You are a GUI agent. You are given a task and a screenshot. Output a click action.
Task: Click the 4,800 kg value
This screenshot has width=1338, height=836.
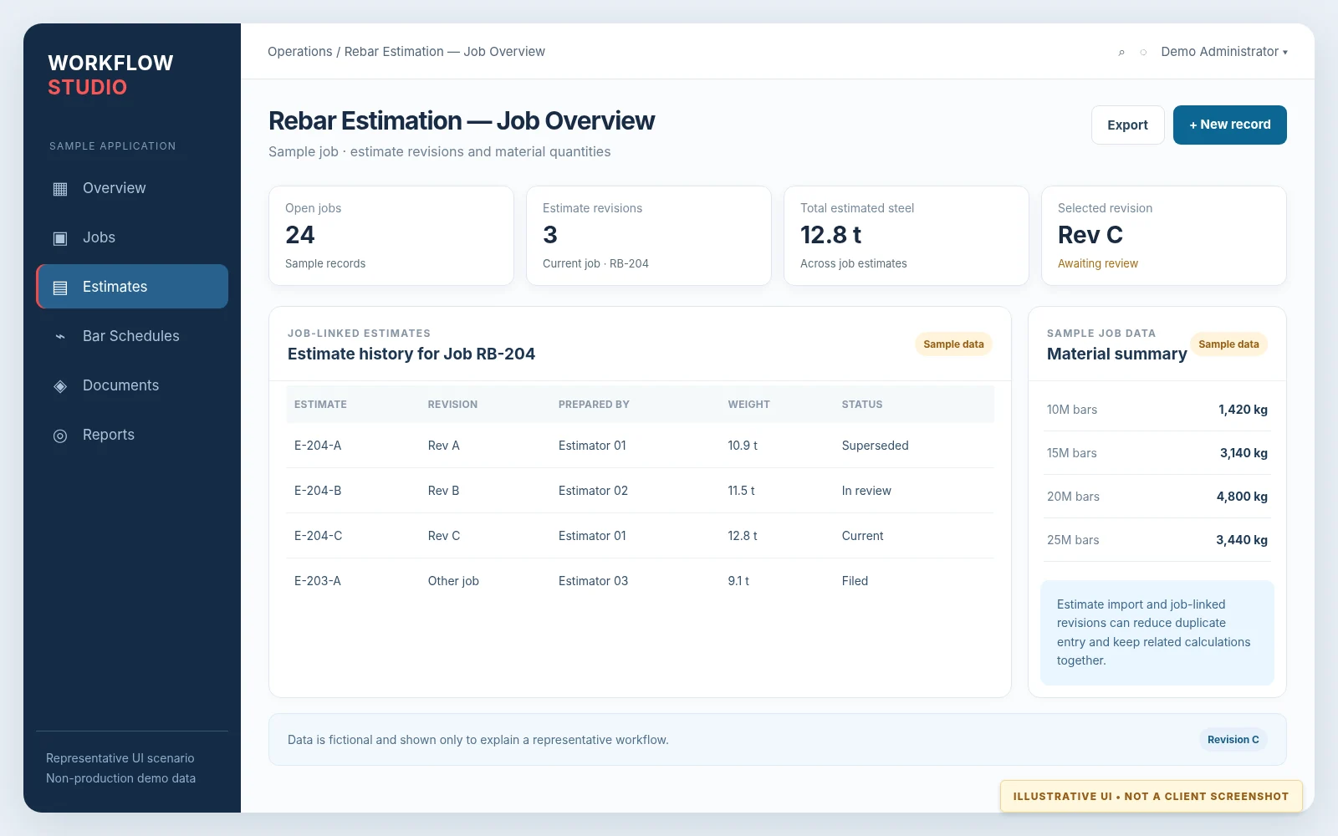click(1242, 497)
